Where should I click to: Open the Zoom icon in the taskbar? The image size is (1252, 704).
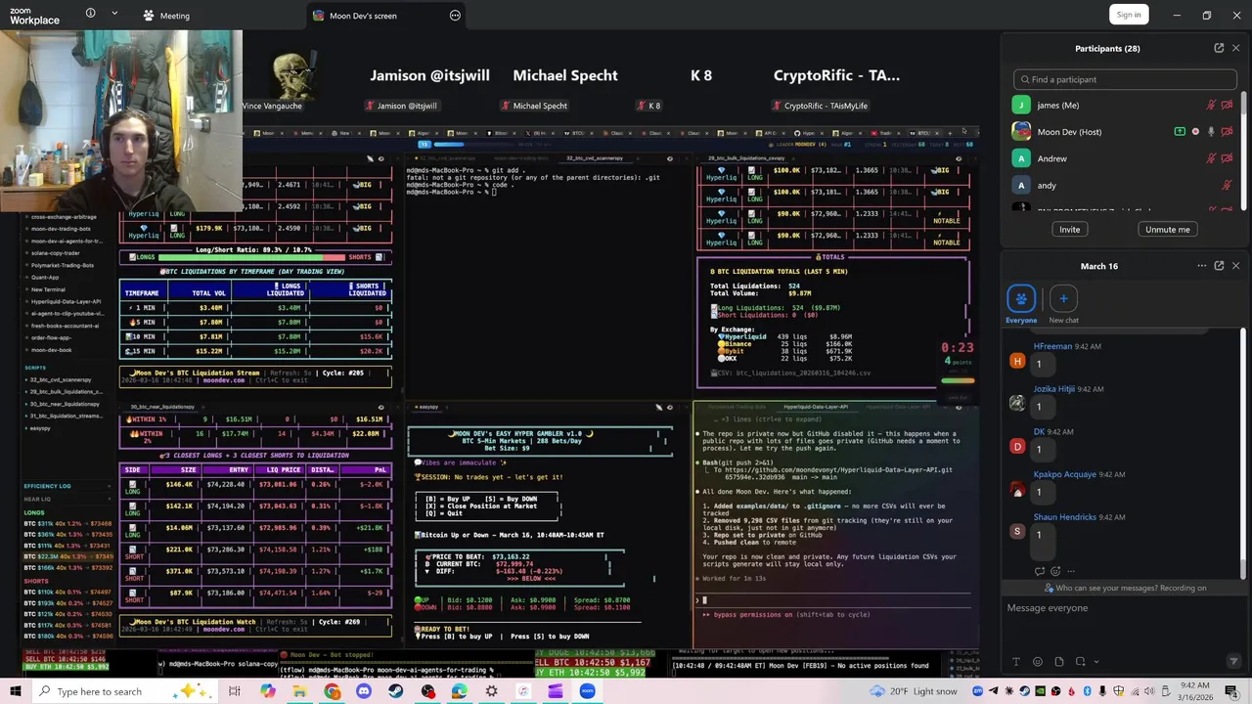[587, 691]
